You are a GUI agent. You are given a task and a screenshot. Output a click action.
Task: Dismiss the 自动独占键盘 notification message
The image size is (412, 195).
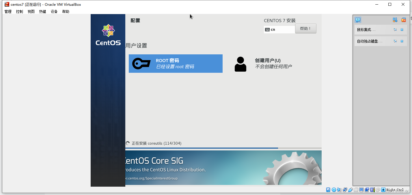pyautogui.click(x=402, y=41)
